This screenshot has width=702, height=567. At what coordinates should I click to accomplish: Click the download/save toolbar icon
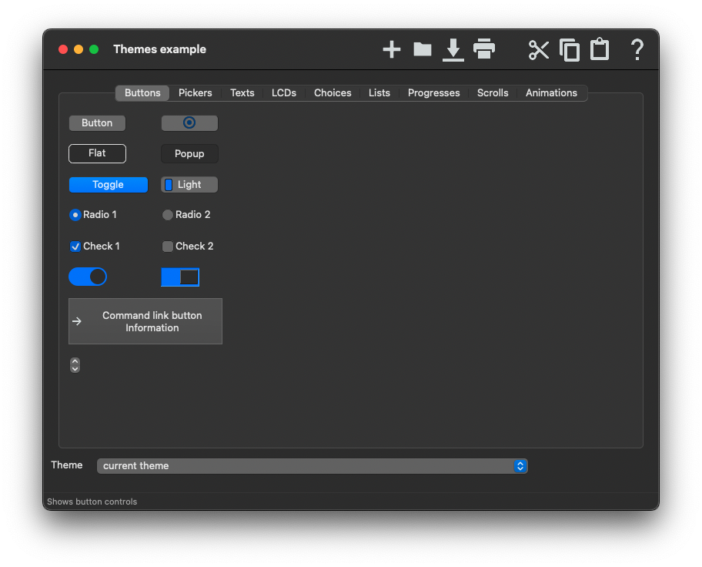(x=453, y=50)
